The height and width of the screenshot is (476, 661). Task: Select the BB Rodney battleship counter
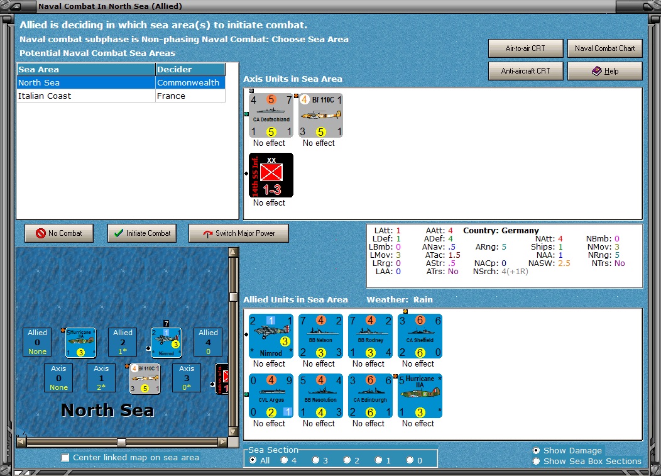click(x=371, y=336)
